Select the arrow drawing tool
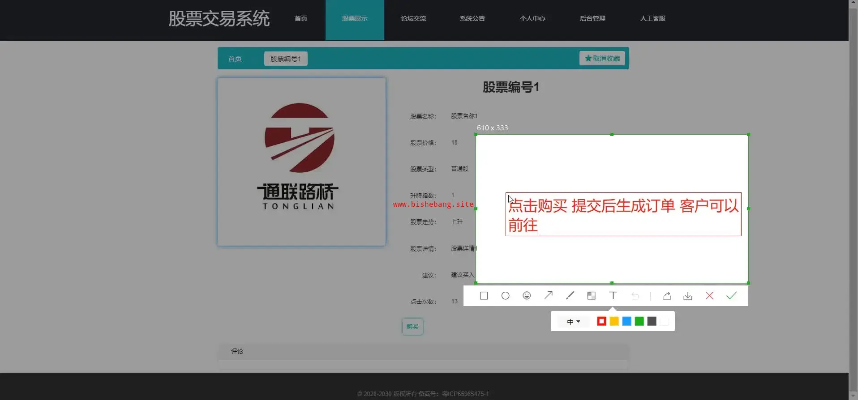858x400 pixels. tap(548, 295)
